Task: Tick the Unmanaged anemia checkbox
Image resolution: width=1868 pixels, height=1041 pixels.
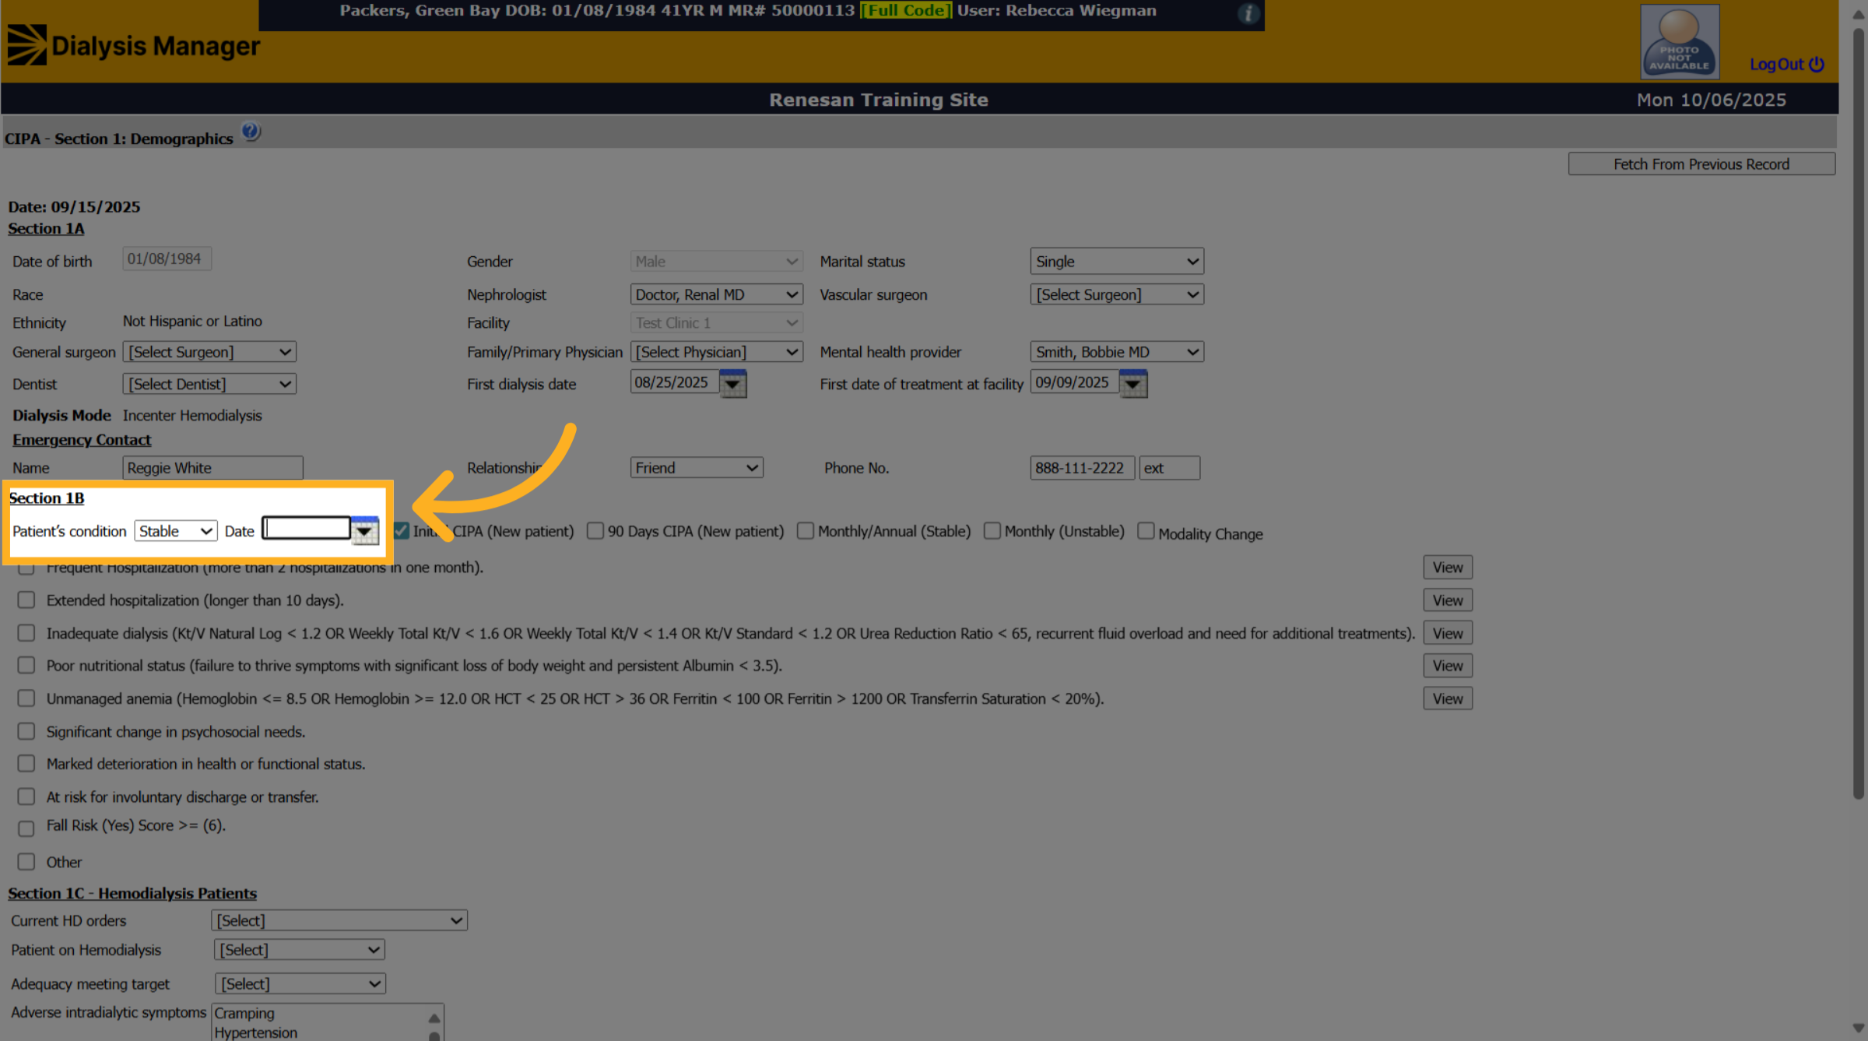Action: [x=26, y=698]
